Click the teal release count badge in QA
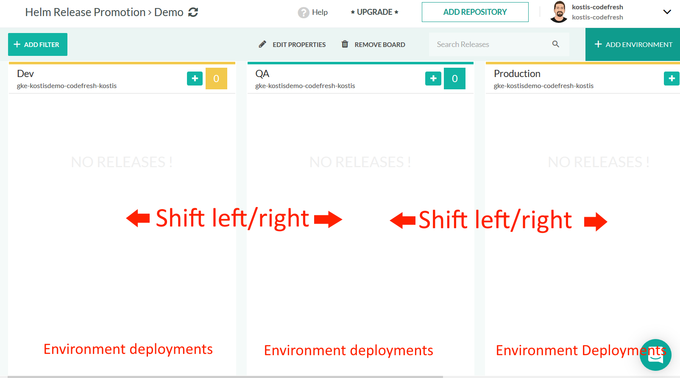680x378 pixels. (x=454, y=78)
